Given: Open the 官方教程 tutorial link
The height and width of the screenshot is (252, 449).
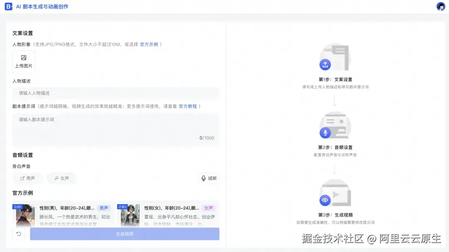Looking at the screenshot, I should (x=188, y=106).
